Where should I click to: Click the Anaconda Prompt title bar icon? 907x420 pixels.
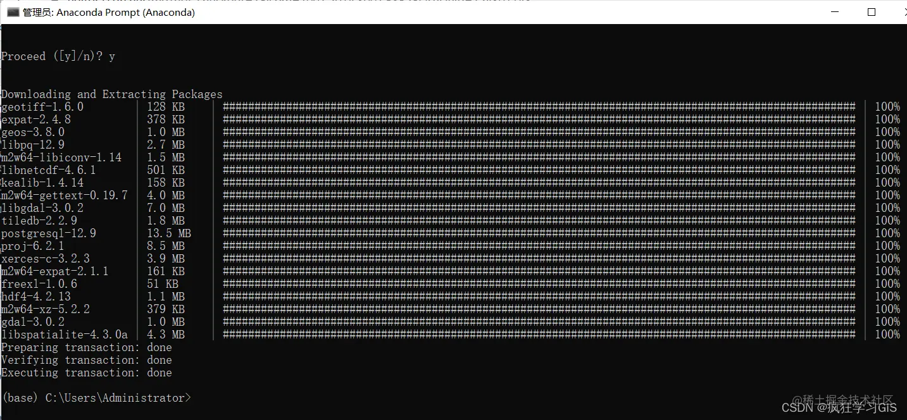13,12
